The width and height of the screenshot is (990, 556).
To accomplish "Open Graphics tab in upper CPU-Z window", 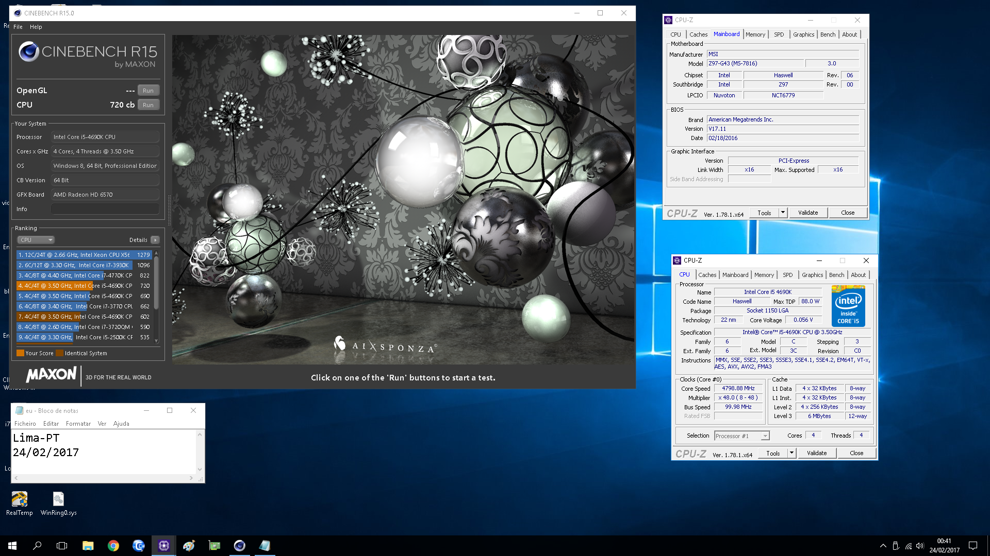I will click(x=804, y=34).
